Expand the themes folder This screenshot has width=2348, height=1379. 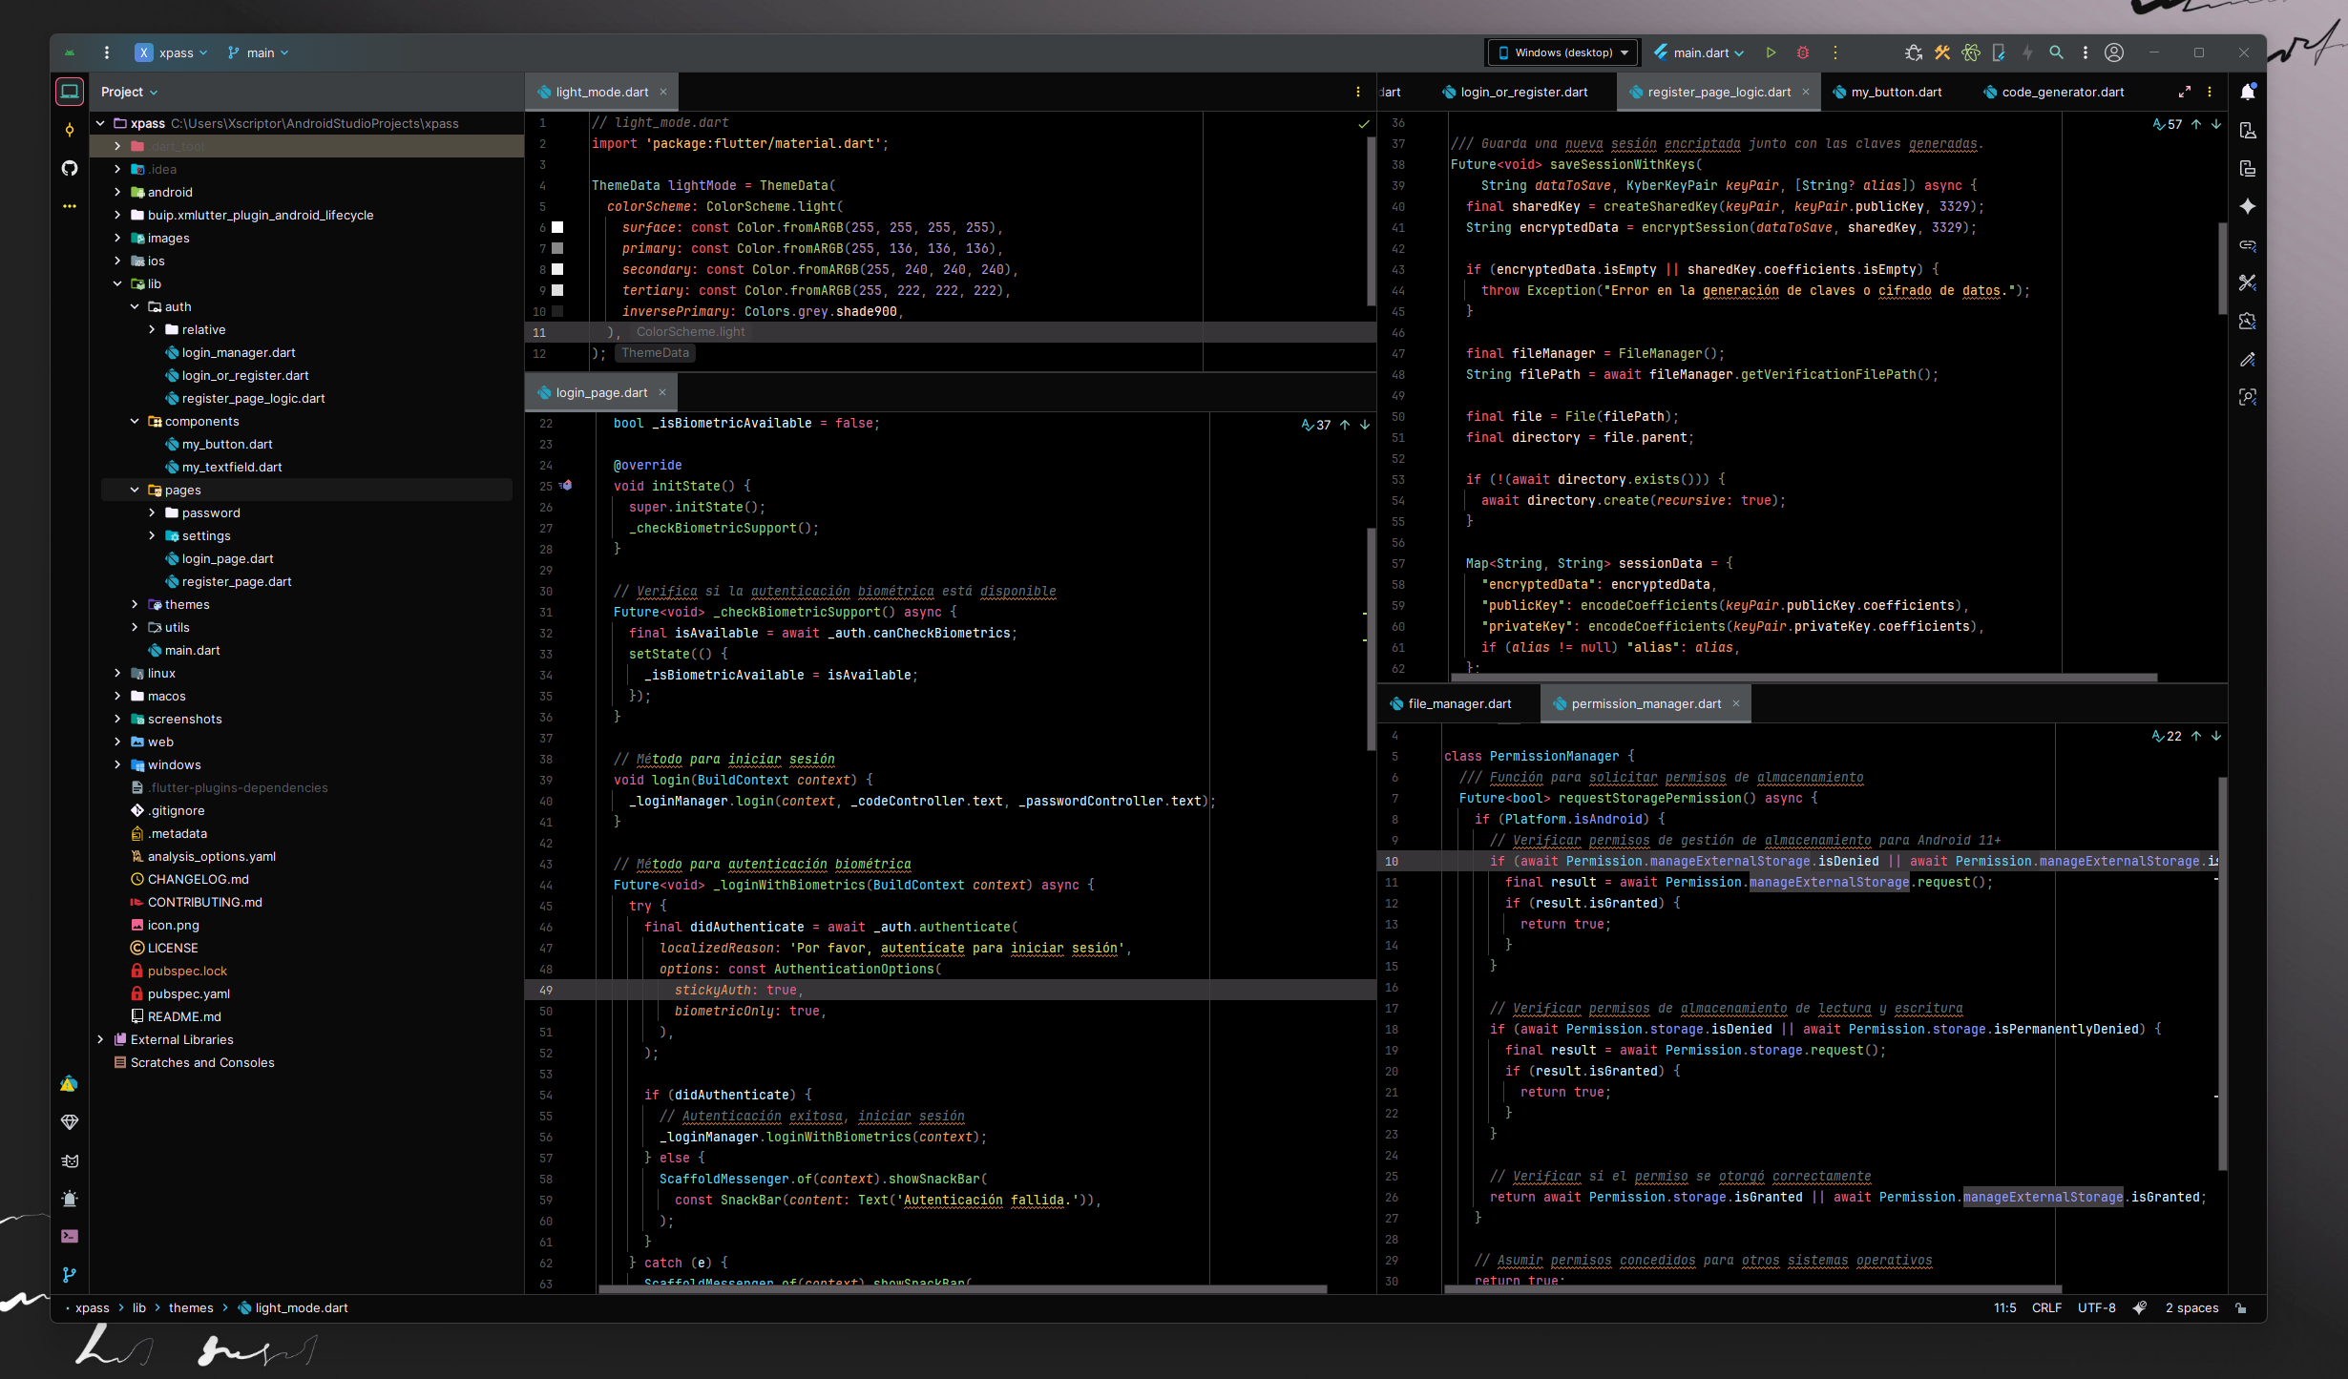tap(135, 604)
